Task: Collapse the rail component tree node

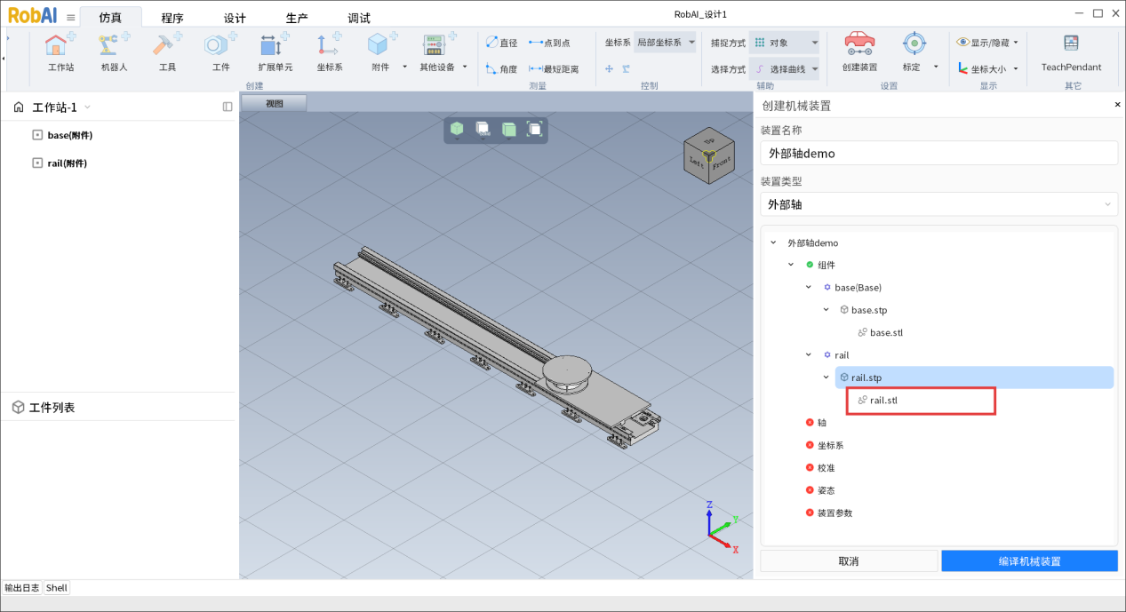Action: pyautogui.click(x=808, y=354)
